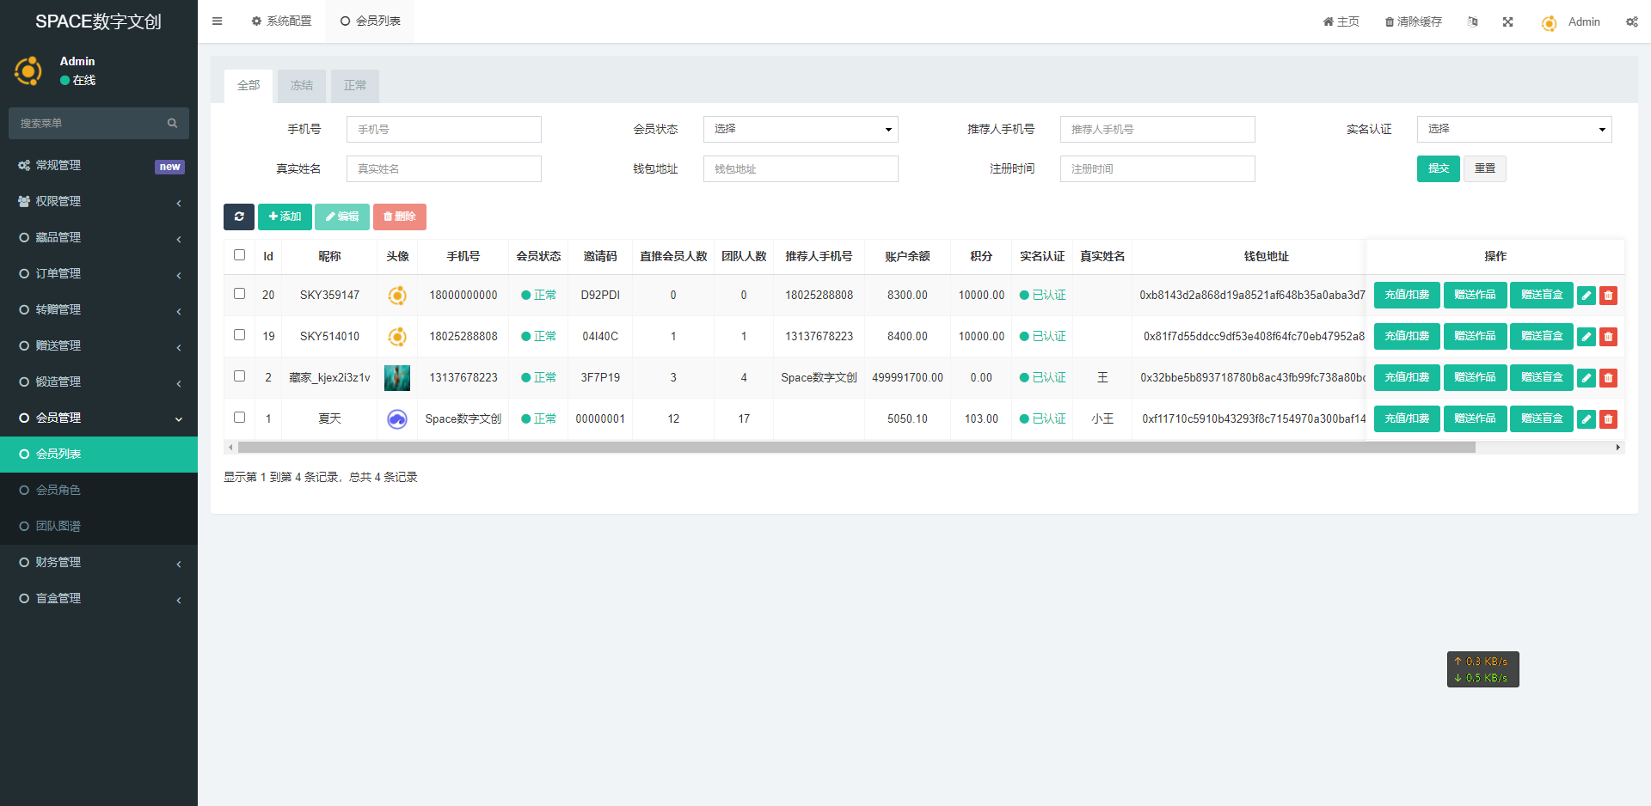Viewport: 1651px width, 806px height.
Task: Click green edit pencil icon for 夏天 row
Action: (x=1586, y=419)
